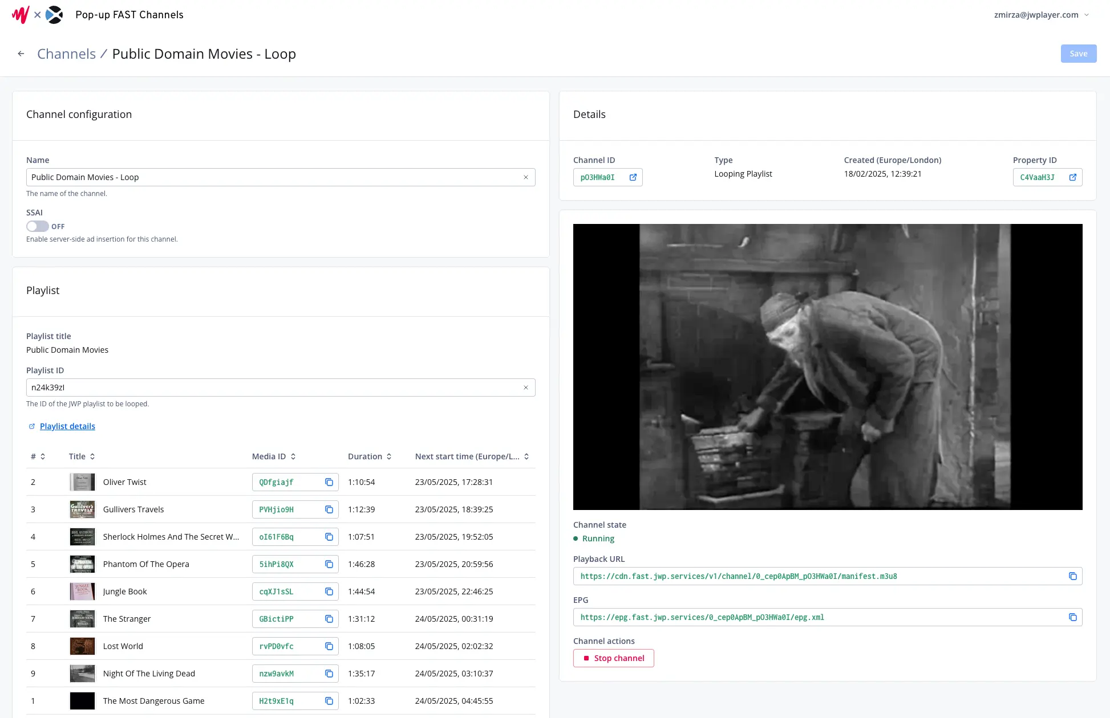Open the Property ID C4VaaH3J external link
This screenshot has width=1110, height=718.
pyautogui.click(x=1073, y=177)
